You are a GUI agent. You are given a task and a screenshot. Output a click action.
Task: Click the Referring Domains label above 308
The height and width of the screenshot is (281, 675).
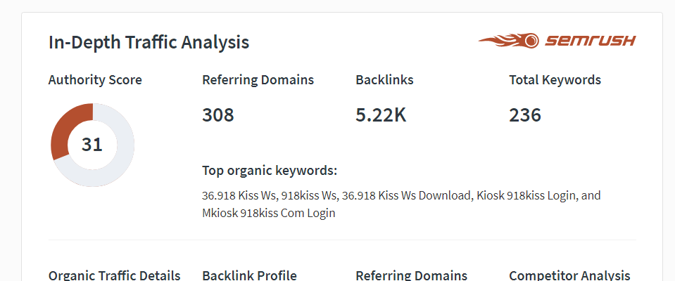[x=258, y=80]
